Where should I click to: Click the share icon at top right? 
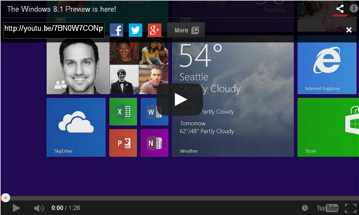340,9
